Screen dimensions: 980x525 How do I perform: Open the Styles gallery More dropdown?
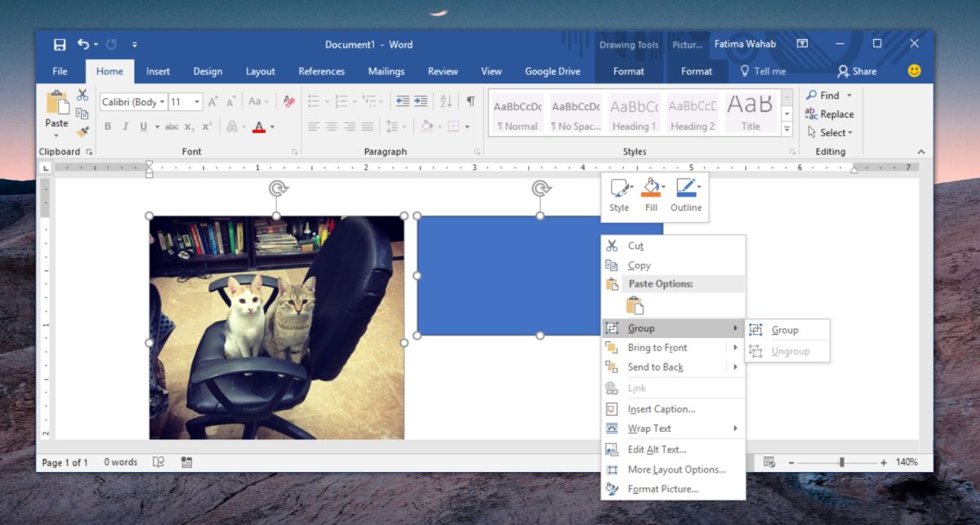pos(786,129)
